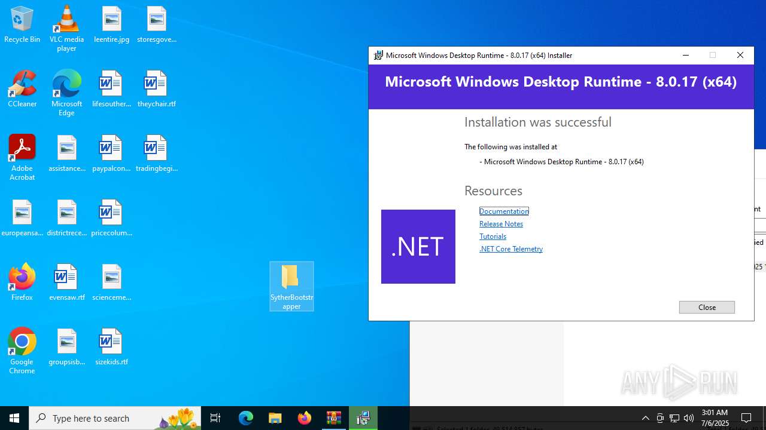Open Adobe Acrobat desktop shortcut
The image size is (766, 430).
click(x=22, y=158)
